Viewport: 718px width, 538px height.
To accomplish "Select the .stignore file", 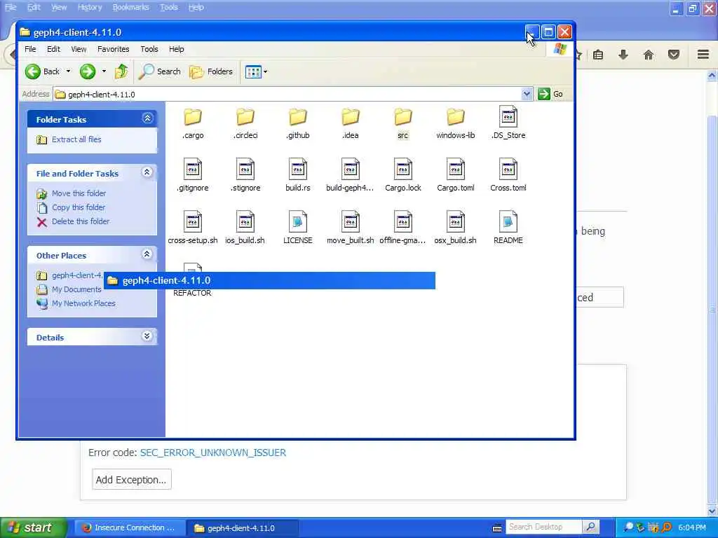I will [245, 175].
